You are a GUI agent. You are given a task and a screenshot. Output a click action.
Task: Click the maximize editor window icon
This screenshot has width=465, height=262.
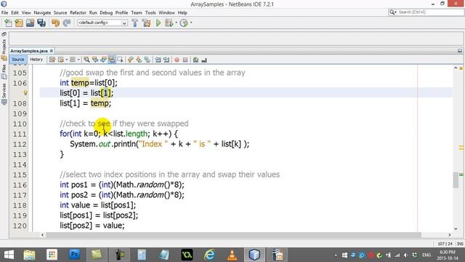(x=460, y=51)
